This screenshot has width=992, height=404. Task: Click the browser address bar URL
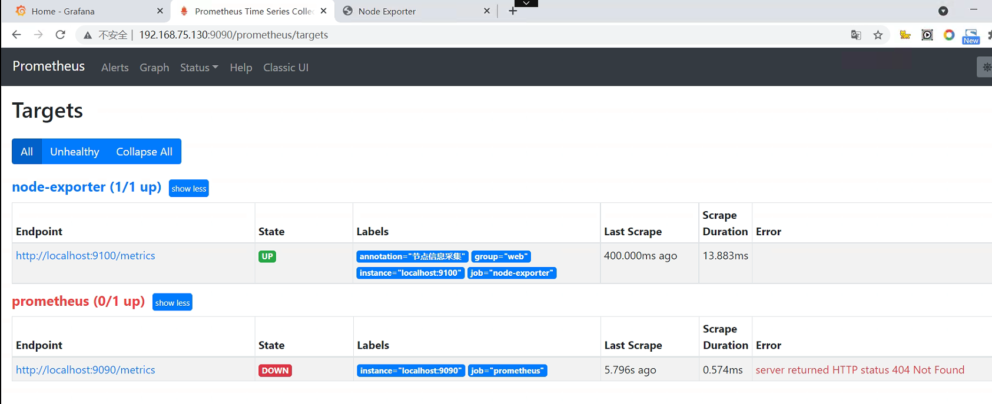[x=234, y=35]
